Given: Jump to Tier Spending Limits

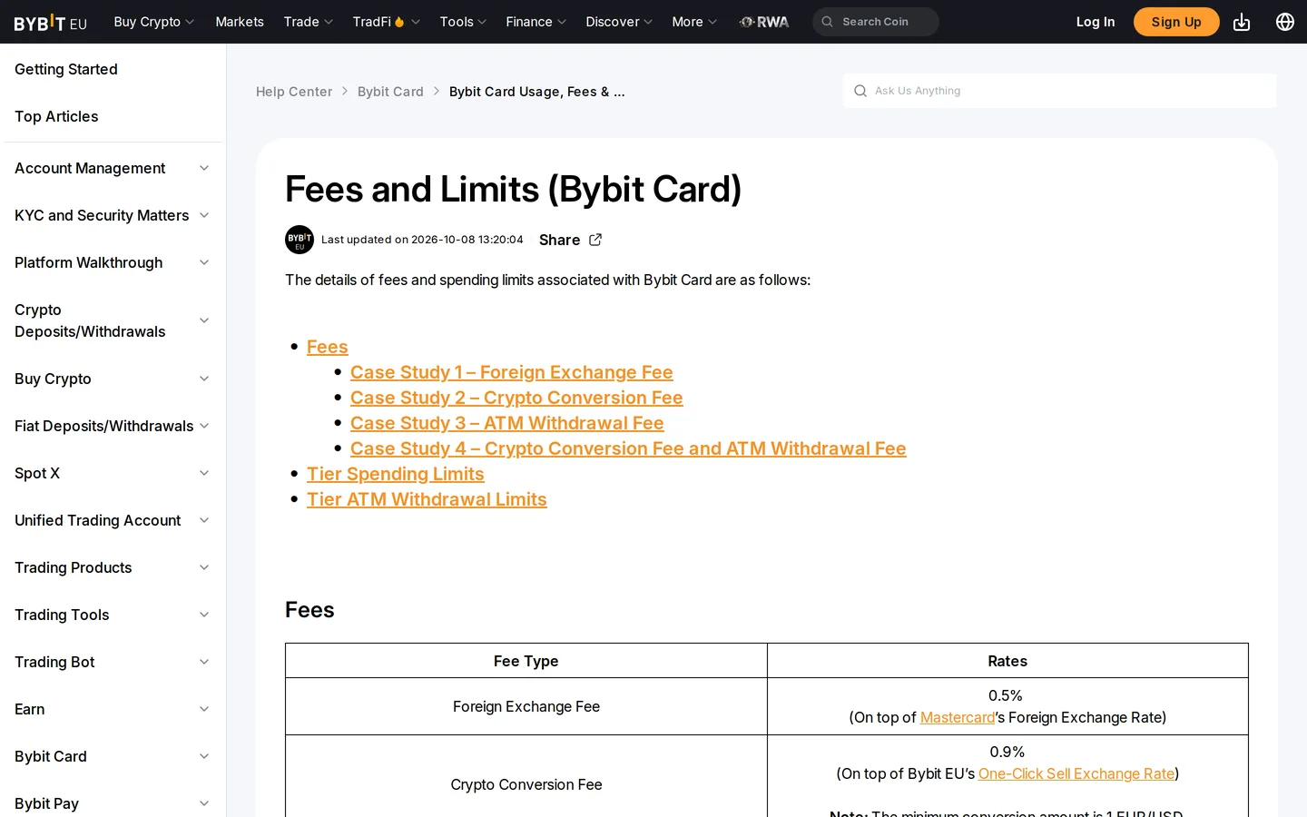Looking at the screenshot, I should point(396,474).
